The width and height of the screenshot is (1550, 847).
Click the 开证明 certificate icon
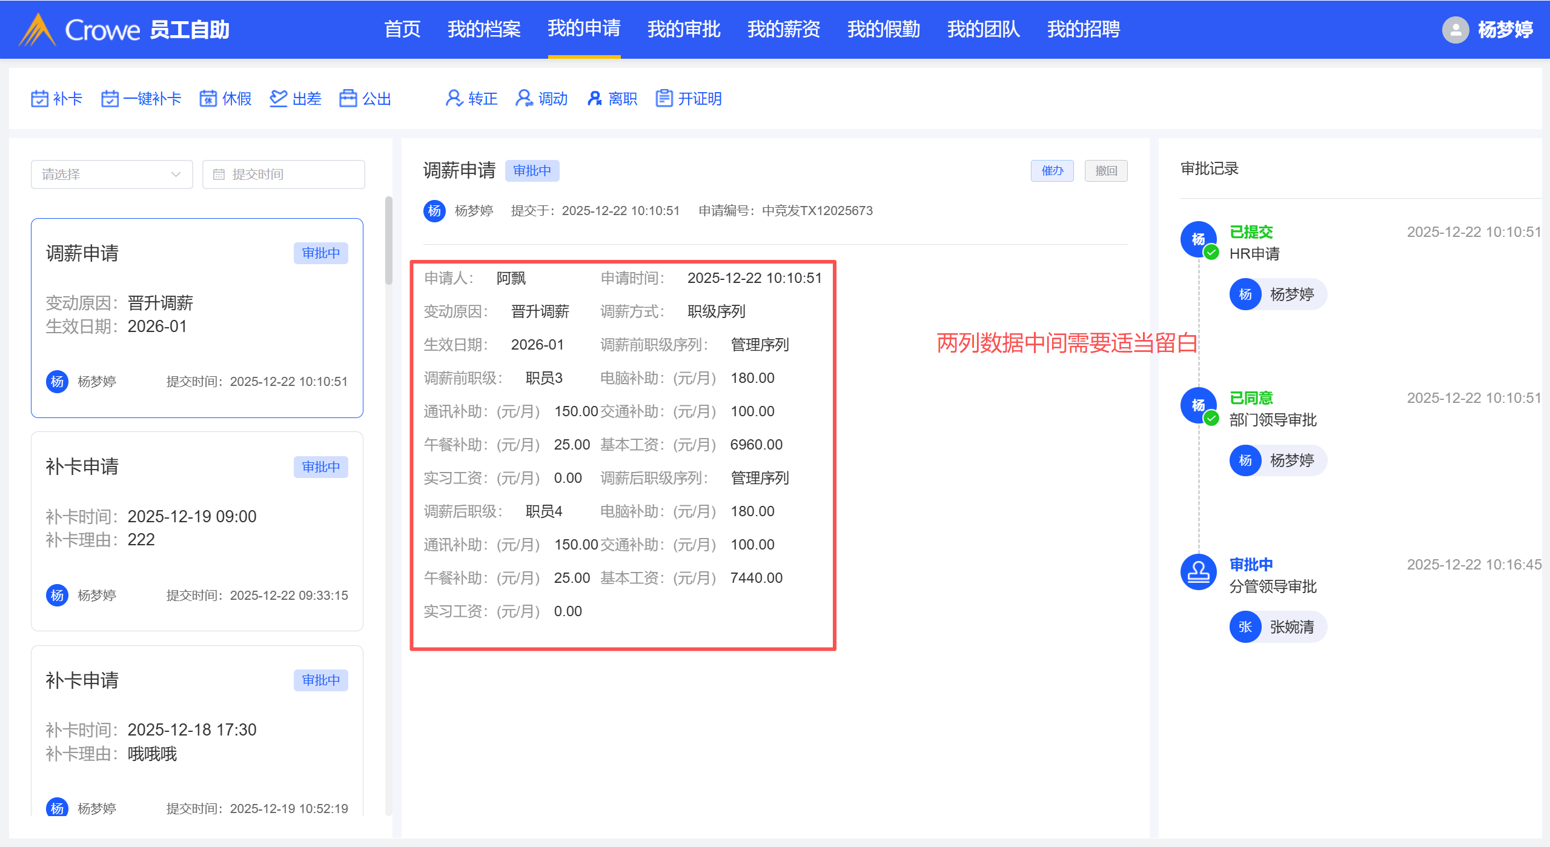(664, 98)
